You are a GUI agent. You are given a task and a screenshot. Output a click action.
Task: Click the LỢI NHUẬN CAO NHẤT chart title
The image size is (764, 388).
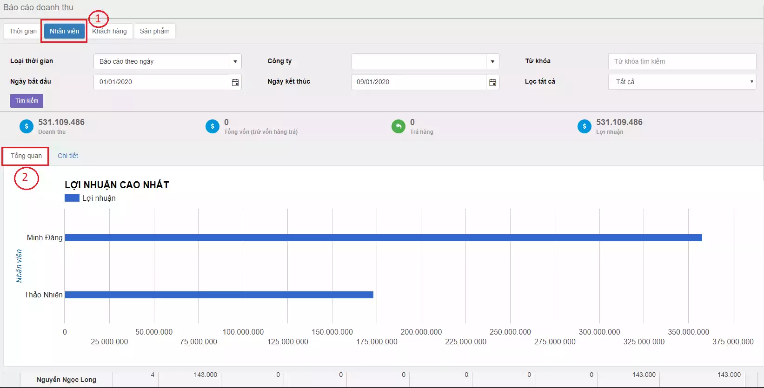[x=117, y=185]
